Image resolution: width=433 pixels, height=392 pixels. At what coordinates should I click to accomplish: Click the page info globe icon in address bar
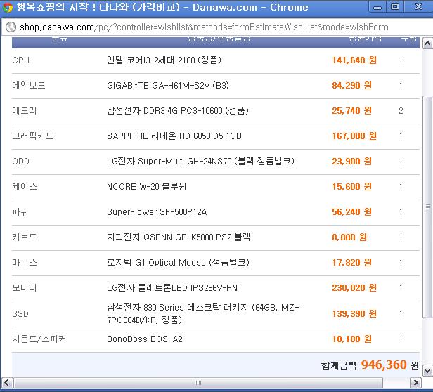11,27
